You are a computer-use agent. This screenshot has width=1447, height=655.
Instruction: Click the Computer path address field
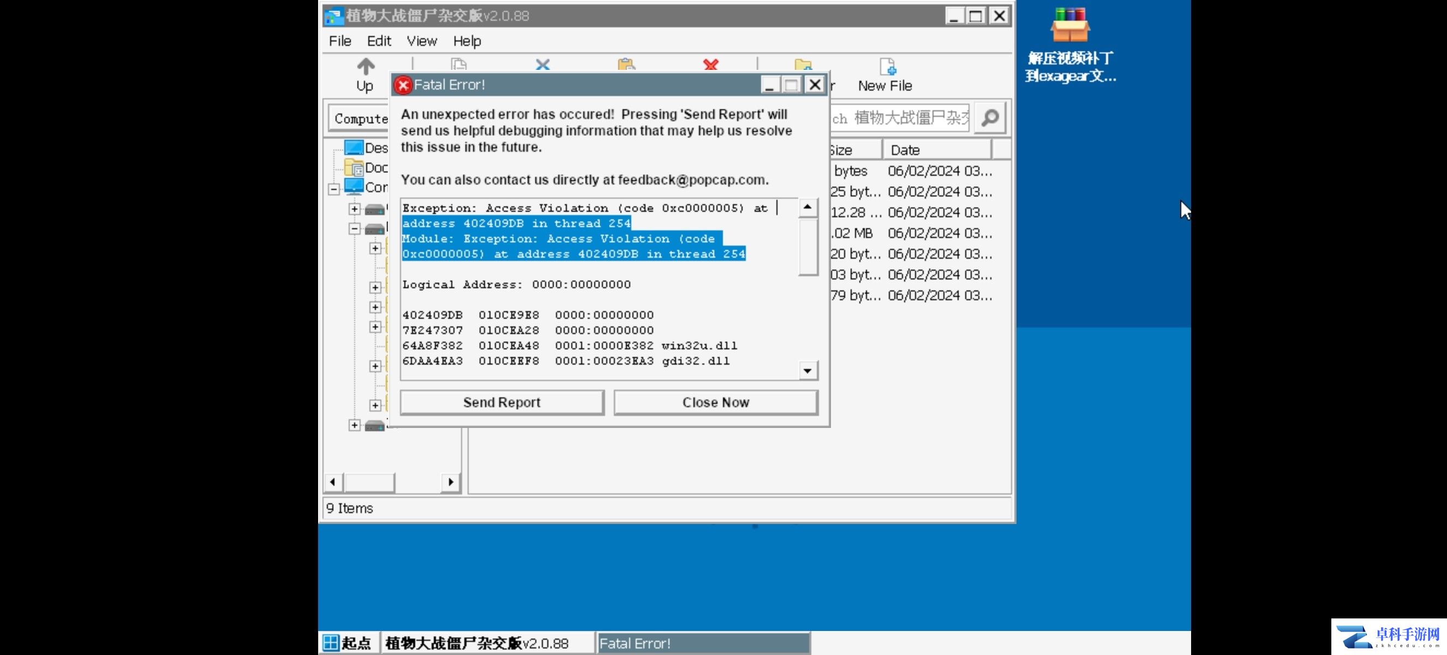point(359,118)
